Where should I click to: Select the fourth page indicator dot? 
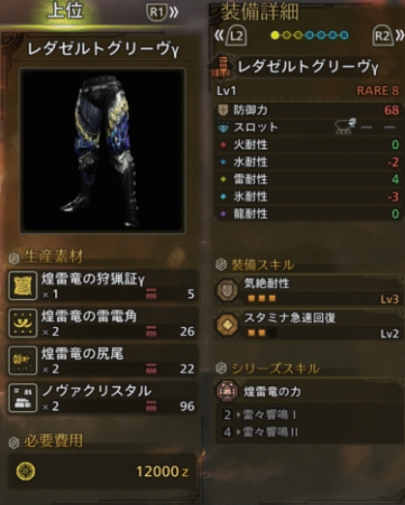(309, 35)
